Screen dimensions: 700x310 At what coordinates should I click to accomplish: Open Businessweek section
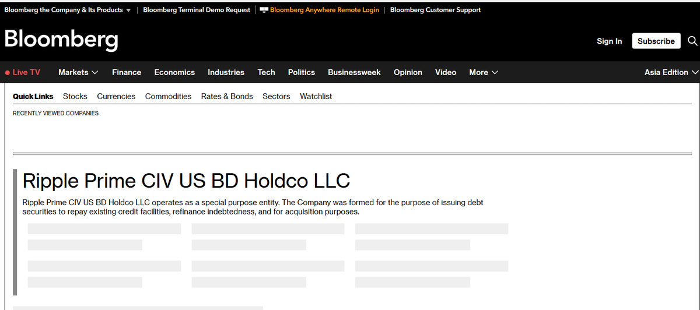(x=354, y=72)
